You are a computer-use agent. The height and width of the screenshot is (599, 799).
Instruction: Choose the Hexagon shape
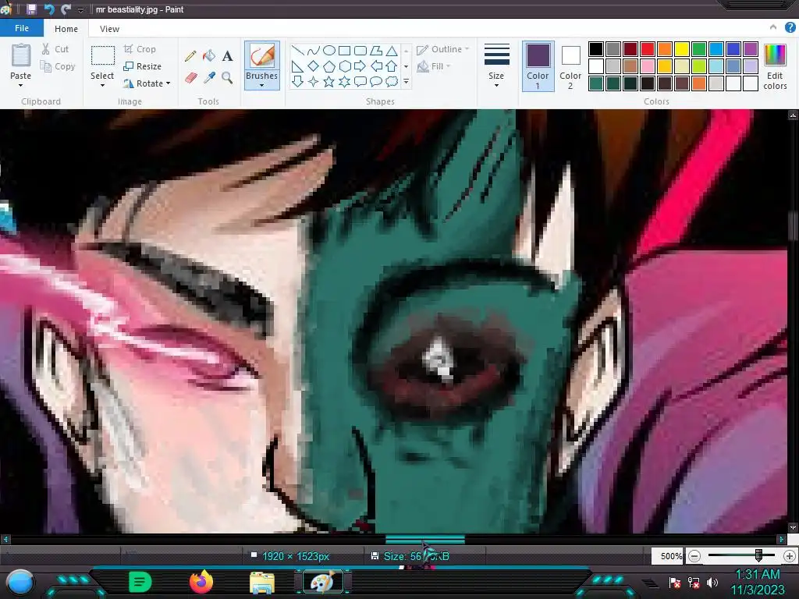pyautogui.click(x=344, y=66)
